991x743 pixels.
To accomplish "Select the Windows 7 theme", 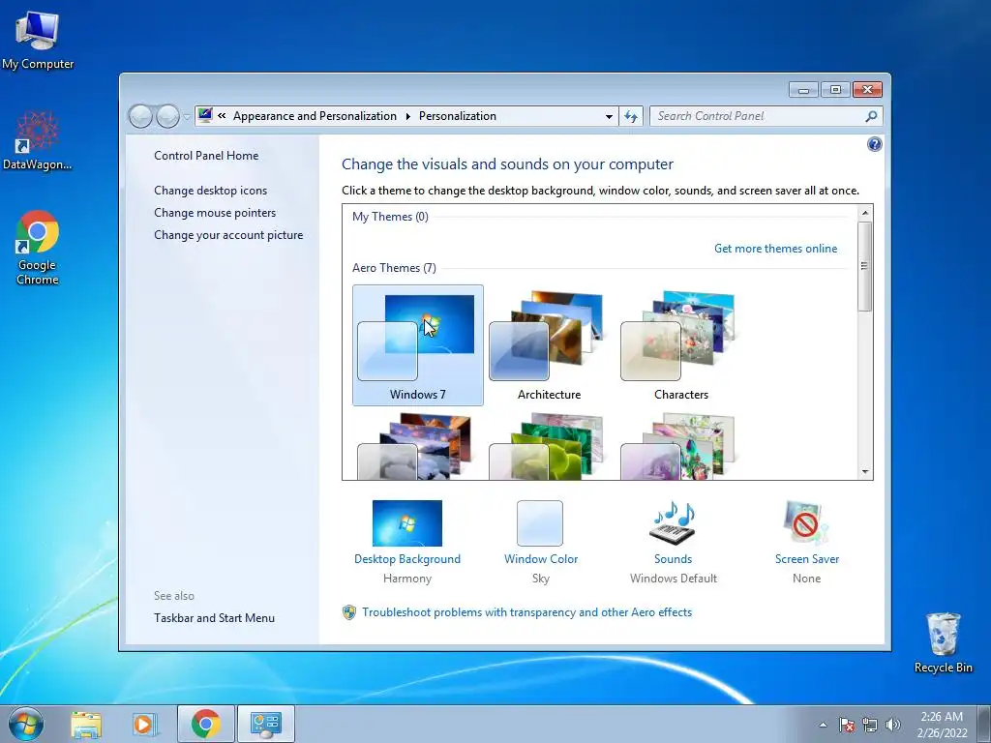I will point(418,345).
